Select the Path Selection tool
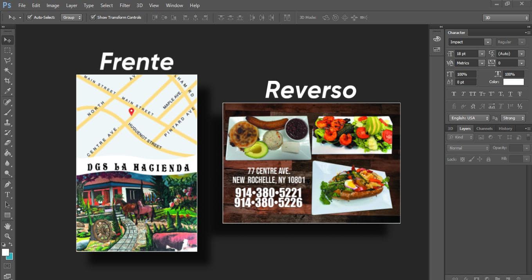Image resolution: width=532 pixels, height=280 pixels. click(7, 205)
